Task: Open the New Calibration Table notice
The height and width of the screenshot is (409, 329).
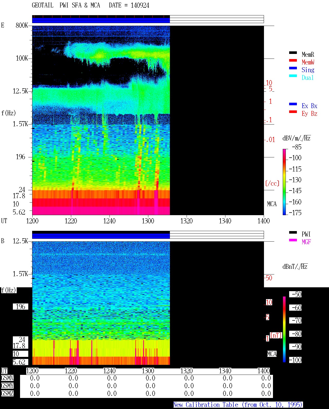Action: 238,405
